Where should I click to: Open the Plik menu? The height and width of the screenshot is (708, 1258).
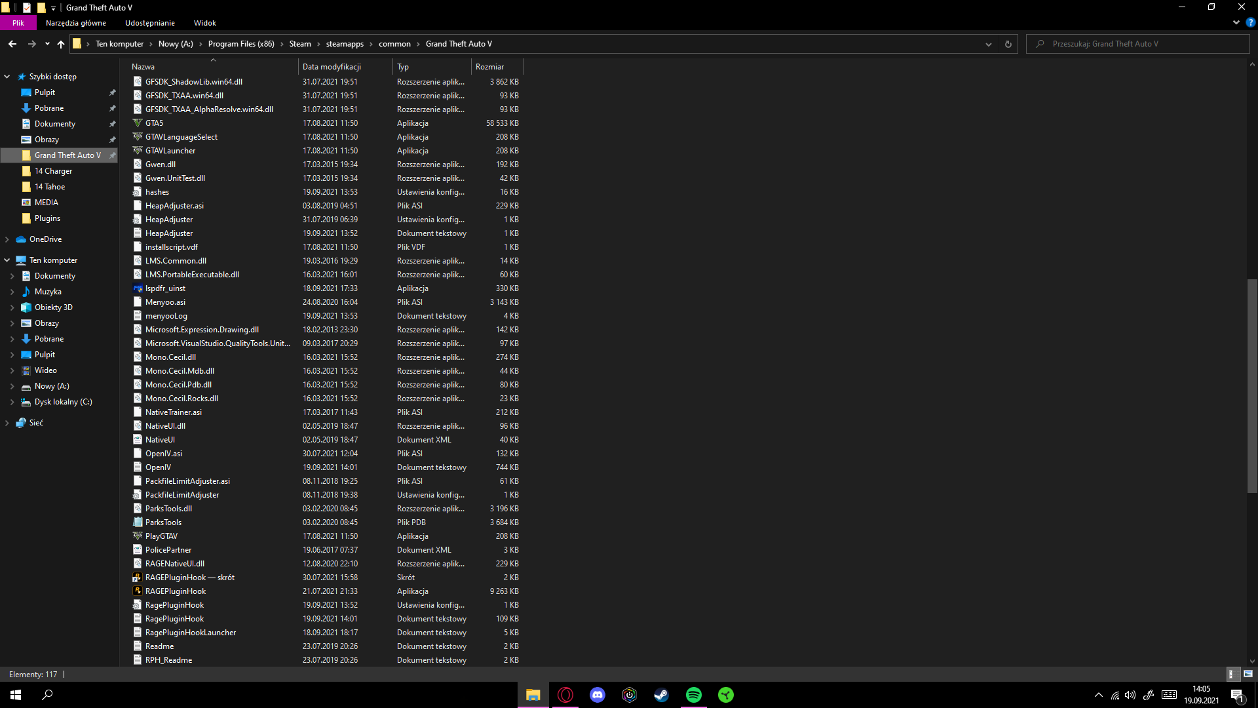[18, 23]
